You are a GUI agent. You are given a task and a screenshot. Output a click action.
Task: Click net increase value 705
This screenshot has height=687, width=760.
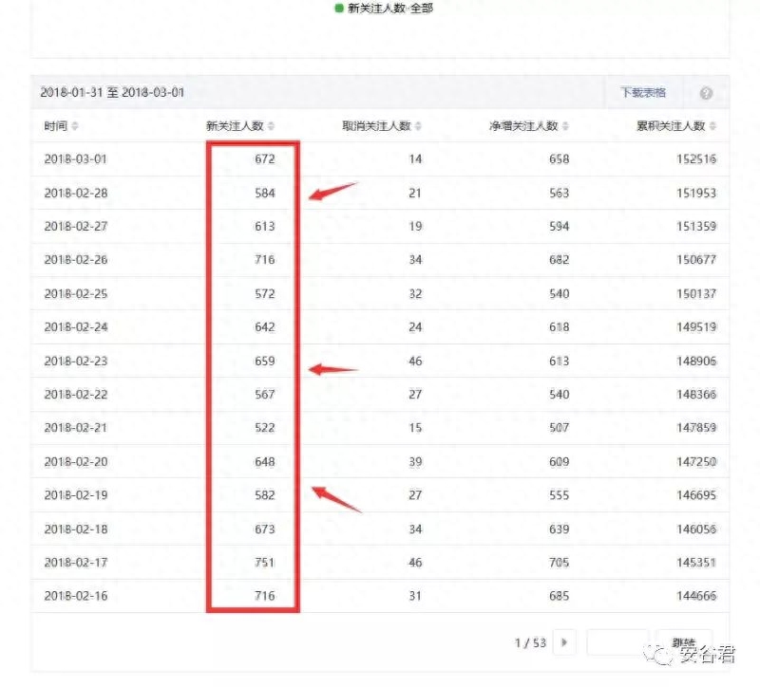tap(559, 563)
